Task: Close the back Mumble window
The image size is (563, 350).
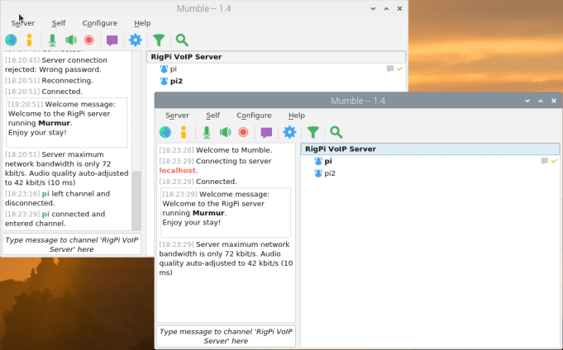Action: point(399,8)
